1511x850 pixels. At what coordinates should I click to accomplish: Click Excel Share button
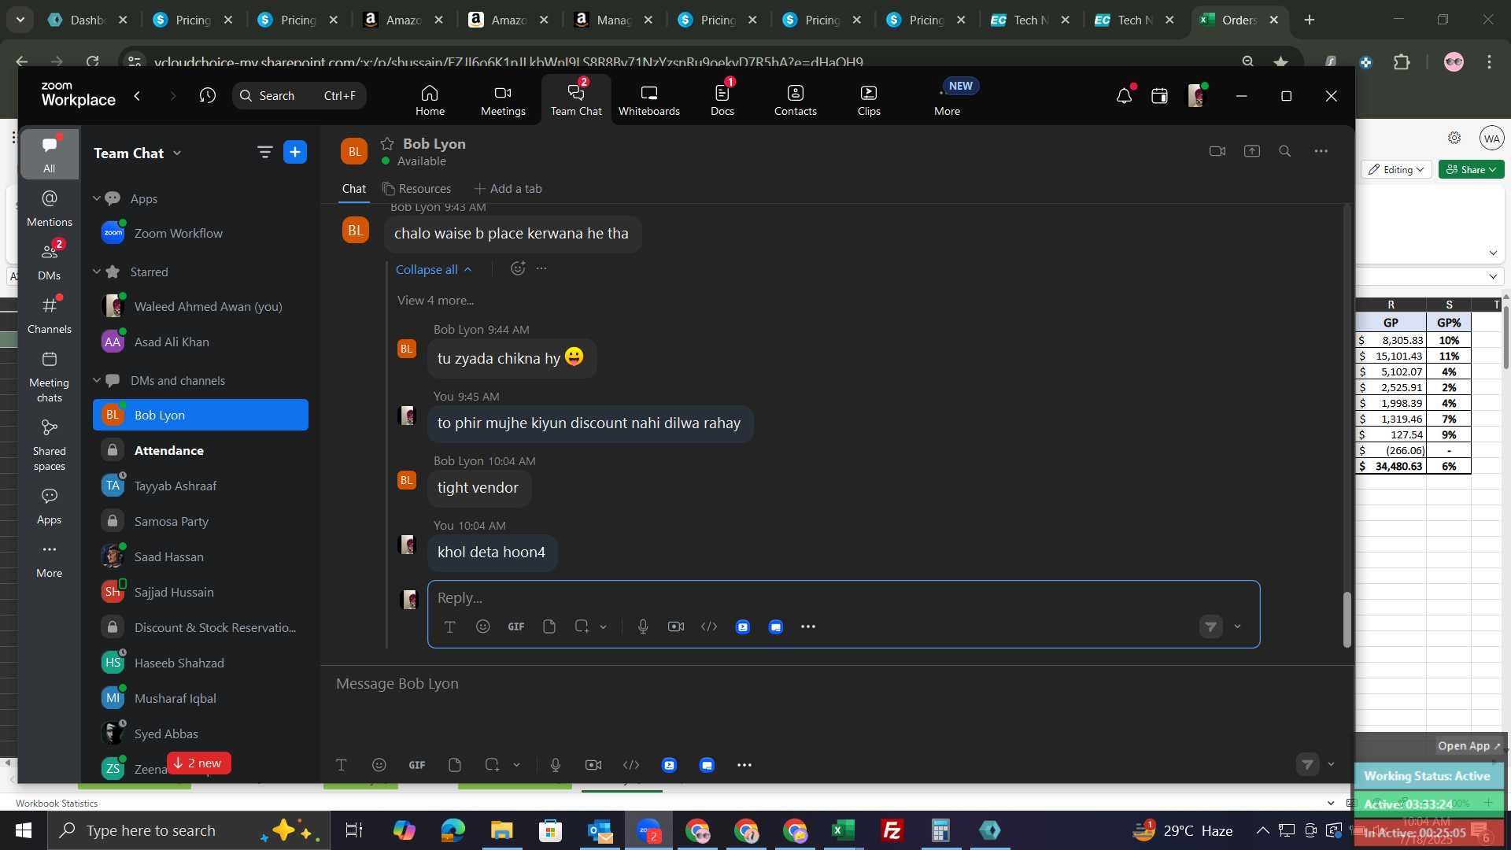[1471, 169]
